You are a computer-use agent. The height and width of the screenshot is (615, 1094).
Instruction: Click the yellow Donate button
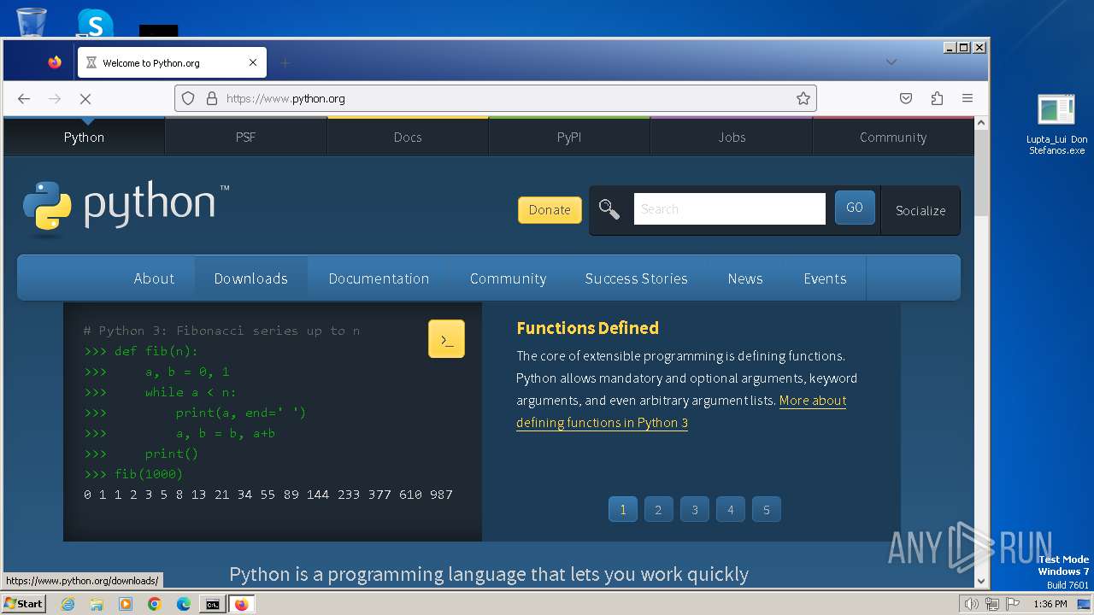coord(550,209)
